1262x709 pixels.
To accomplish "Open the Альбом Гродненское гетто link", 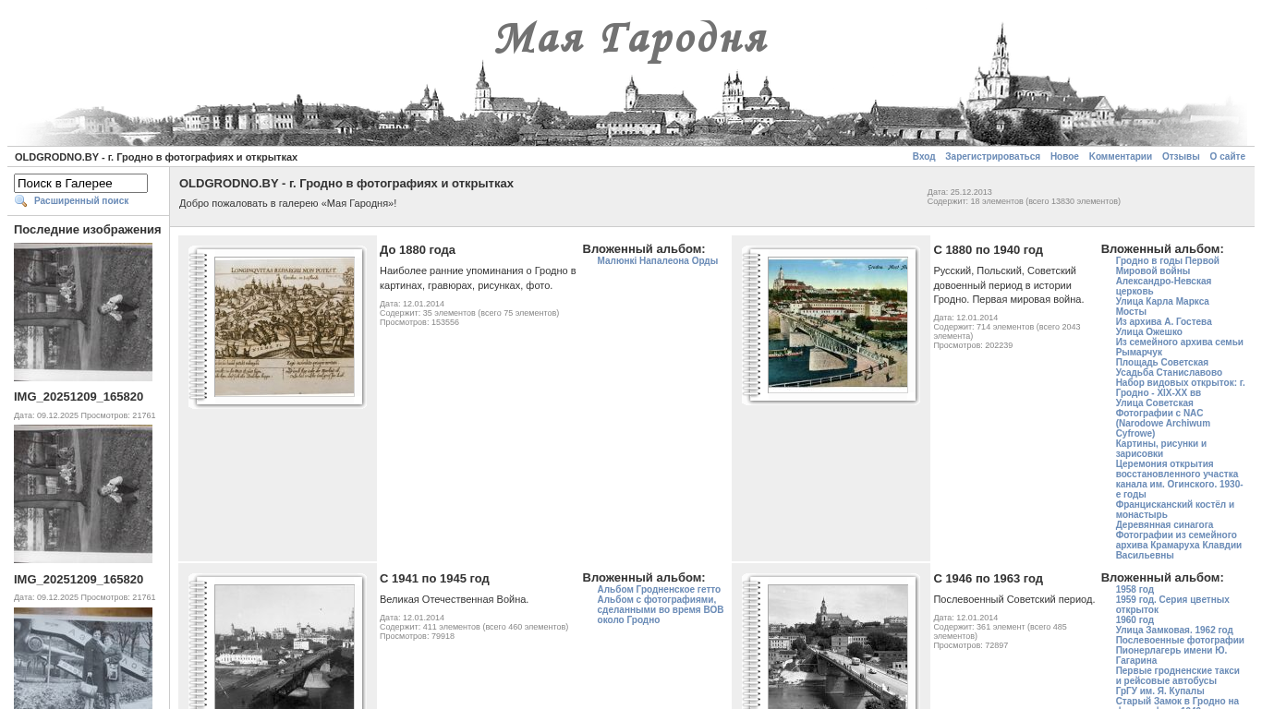I will [658, 590].
